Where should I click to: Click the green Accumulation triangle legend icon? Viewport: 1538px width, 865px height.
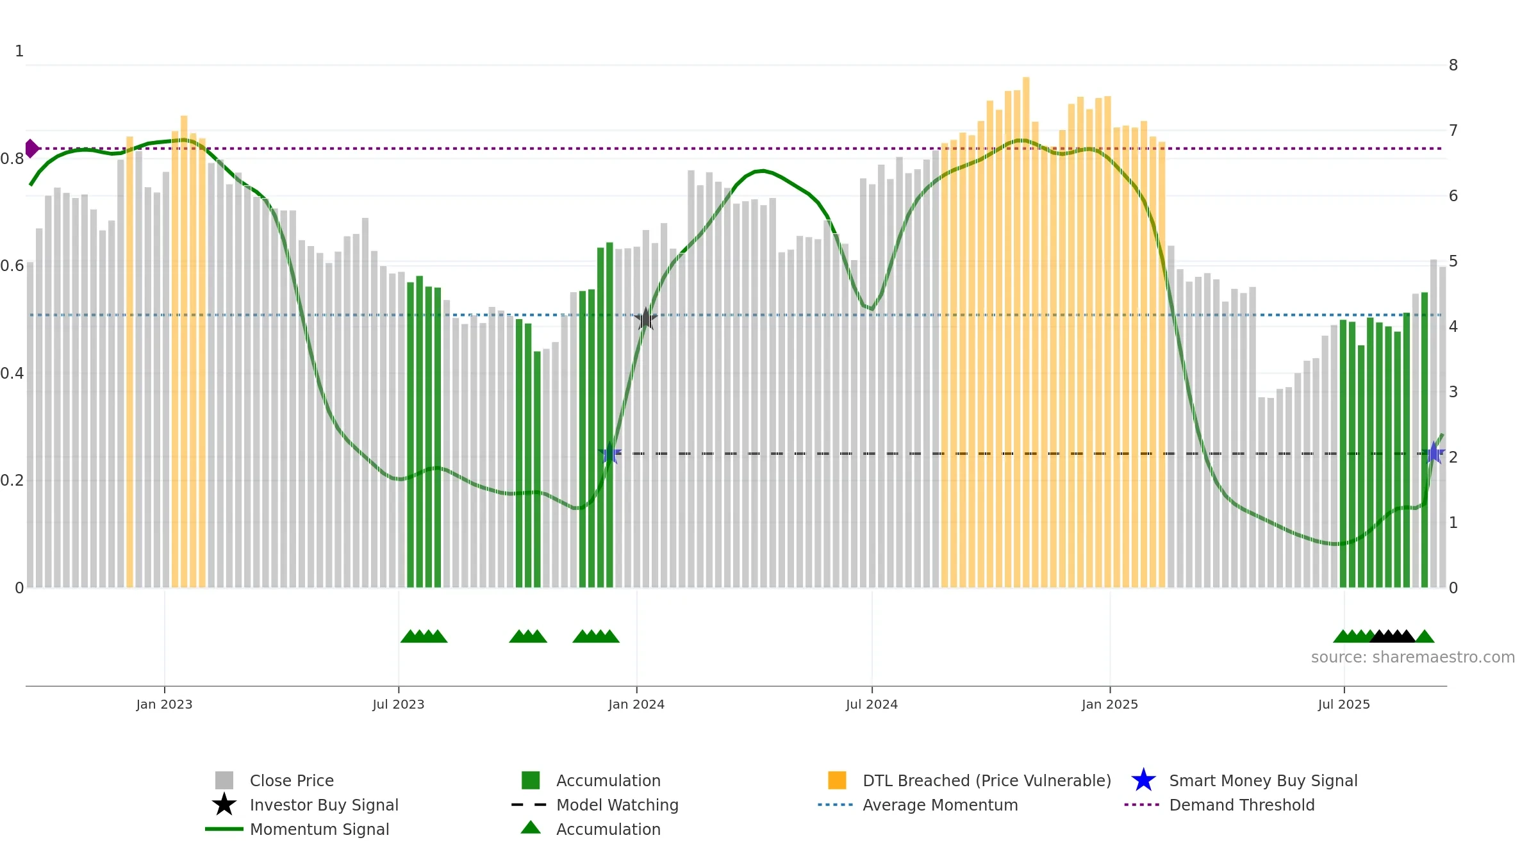(x=531, y=828)
